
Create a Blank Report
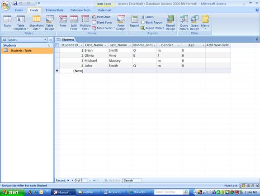click(151, 23)
